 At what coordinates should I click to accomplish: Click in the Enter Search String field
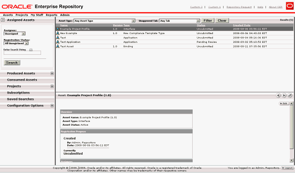[22, 53]
